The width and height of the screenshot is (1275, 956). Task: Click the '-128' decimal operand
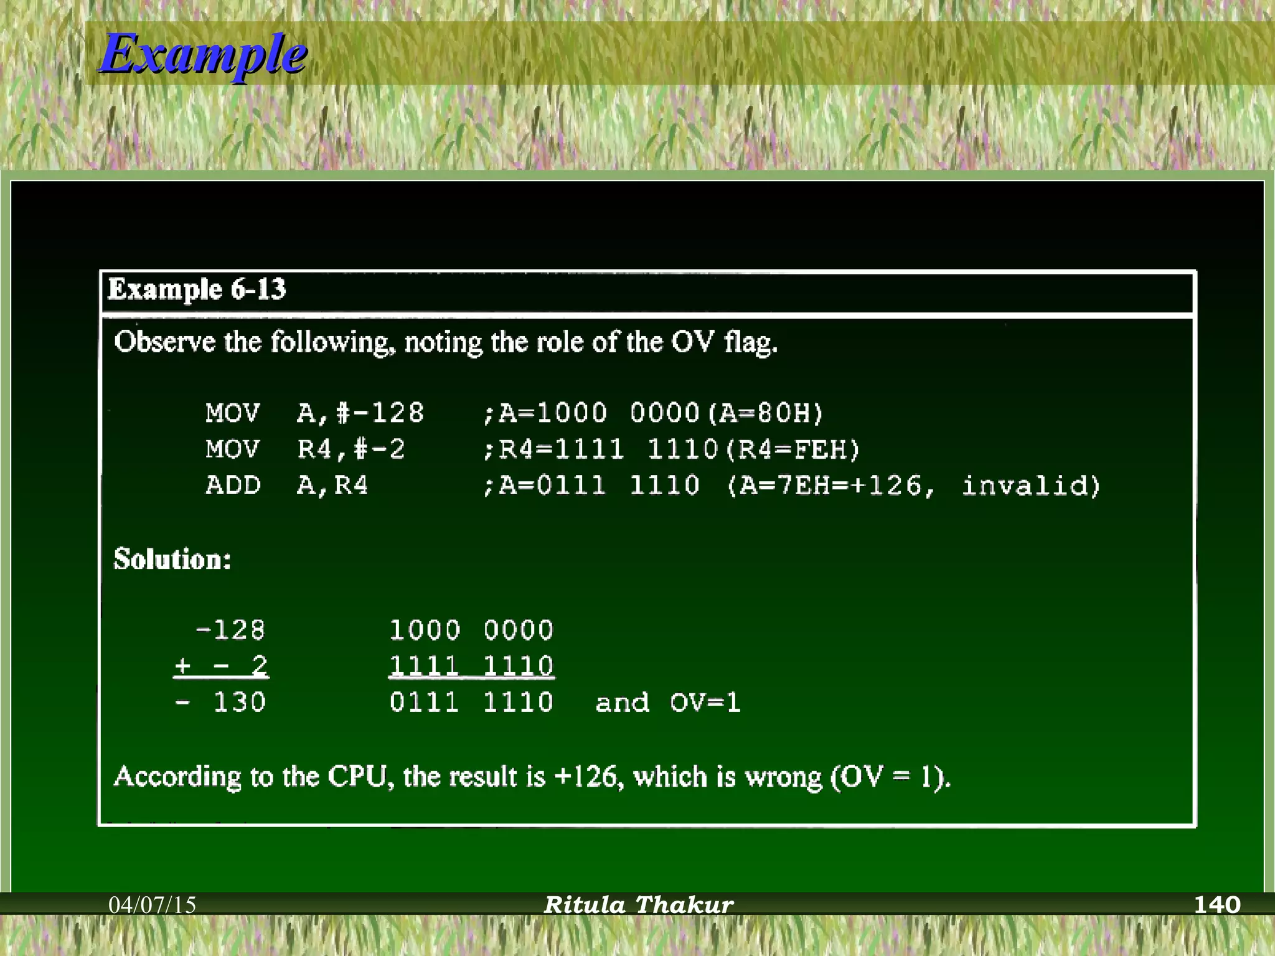[x=230, y=630]
